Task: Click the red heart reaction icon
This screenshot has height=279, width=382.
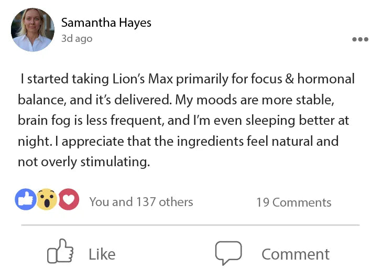Action: [68, 200]
